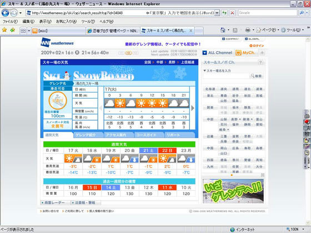This screenshot has width=311, height=233.
Task: Click the いざゲレンデへ banner image
Action: tap(233, 191)
